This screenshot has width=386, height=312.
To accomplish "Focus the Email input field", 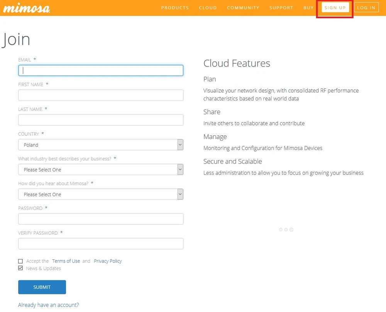I will [101, 70].
